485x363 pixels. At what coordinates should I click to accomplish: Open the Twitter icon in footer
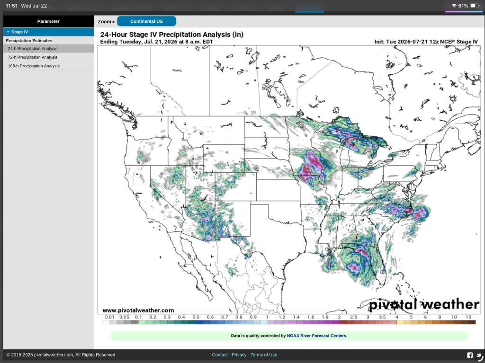479,355
